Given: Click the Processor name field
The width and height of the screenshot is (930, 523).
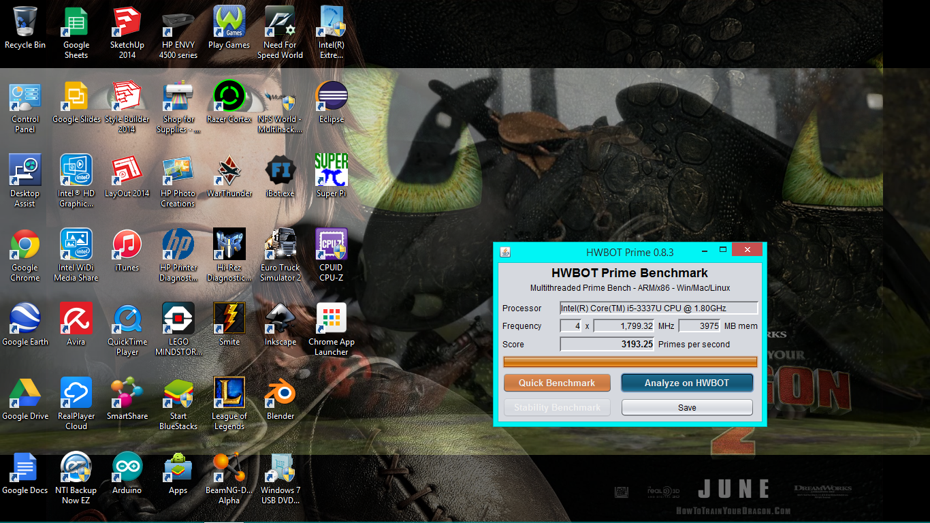Looking at the screenshot, I should pos(658,308).
